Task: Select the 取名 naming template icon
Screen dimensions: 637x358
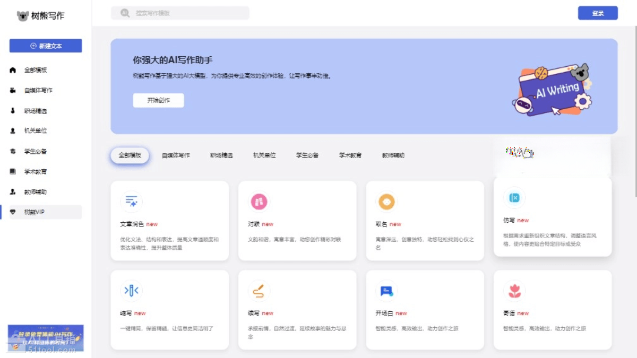Action: 386,202
